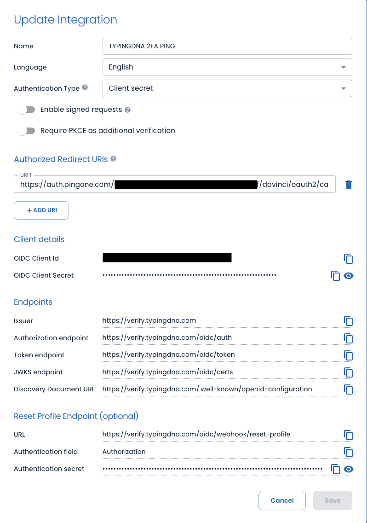Copy the Reset Profile Endpoint URL
The height and width of the screenshot is (523, 367).
[348, 435]
